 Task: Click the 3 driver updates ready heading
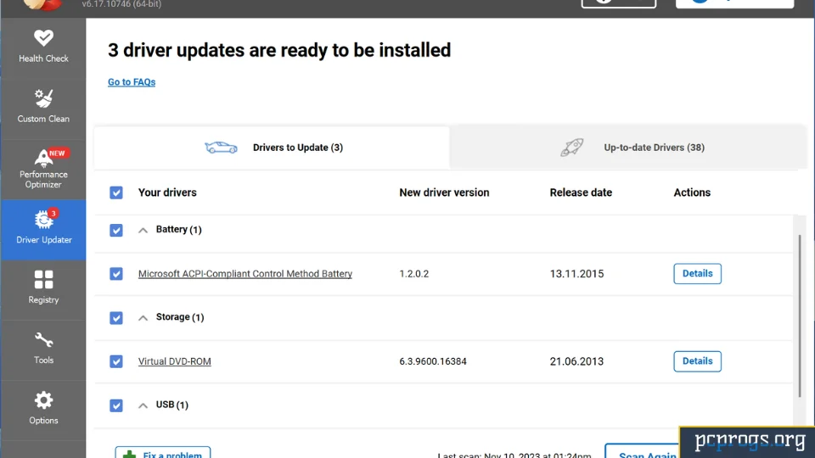click(x=279, y=50)
